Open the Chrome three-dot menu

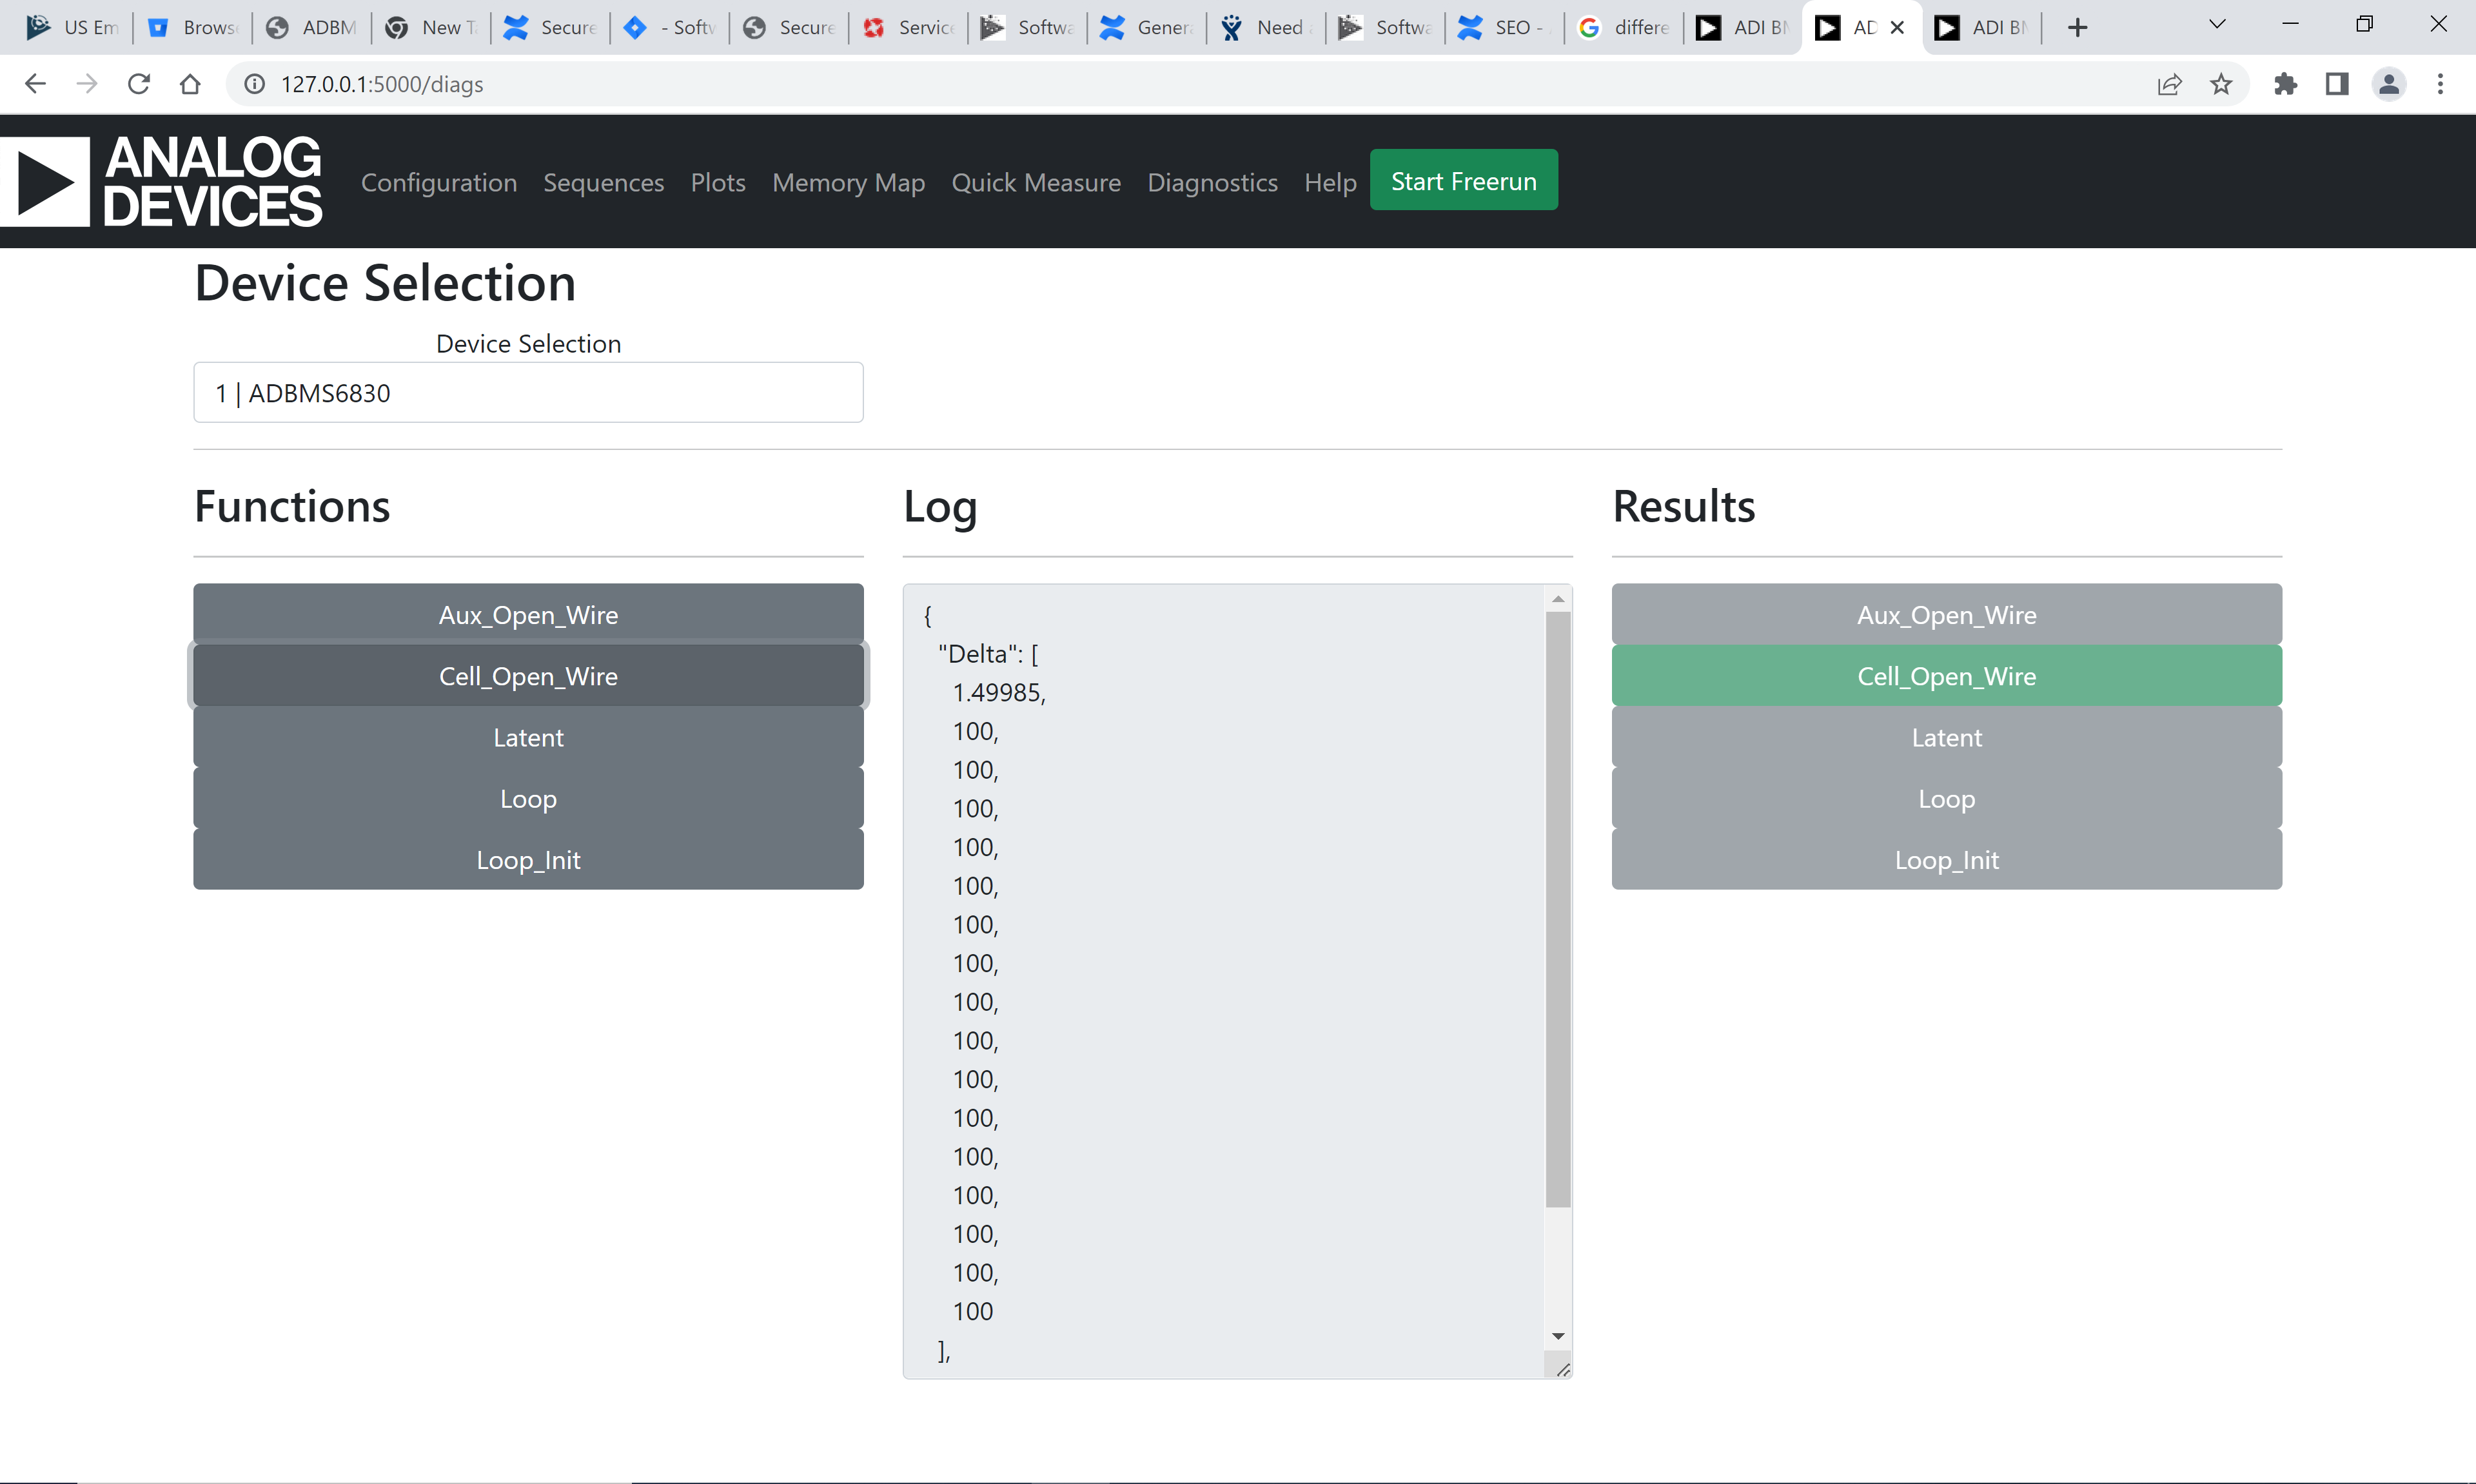(x=2442, y=84)
